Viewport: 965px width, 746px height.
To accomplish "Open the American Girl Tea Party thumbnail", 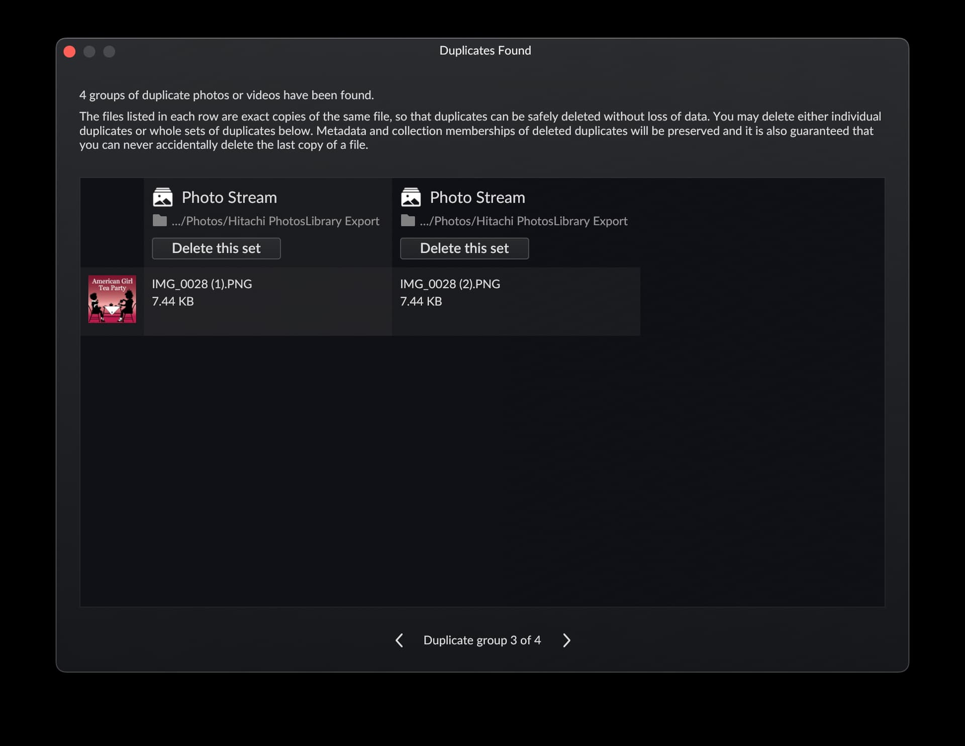I will (112, 299).
